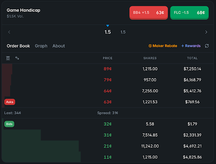Image resolution: width=216 pixels, height=164 pixels.
Task: Click the 957.00 shares value
Action: click(150, 80)
